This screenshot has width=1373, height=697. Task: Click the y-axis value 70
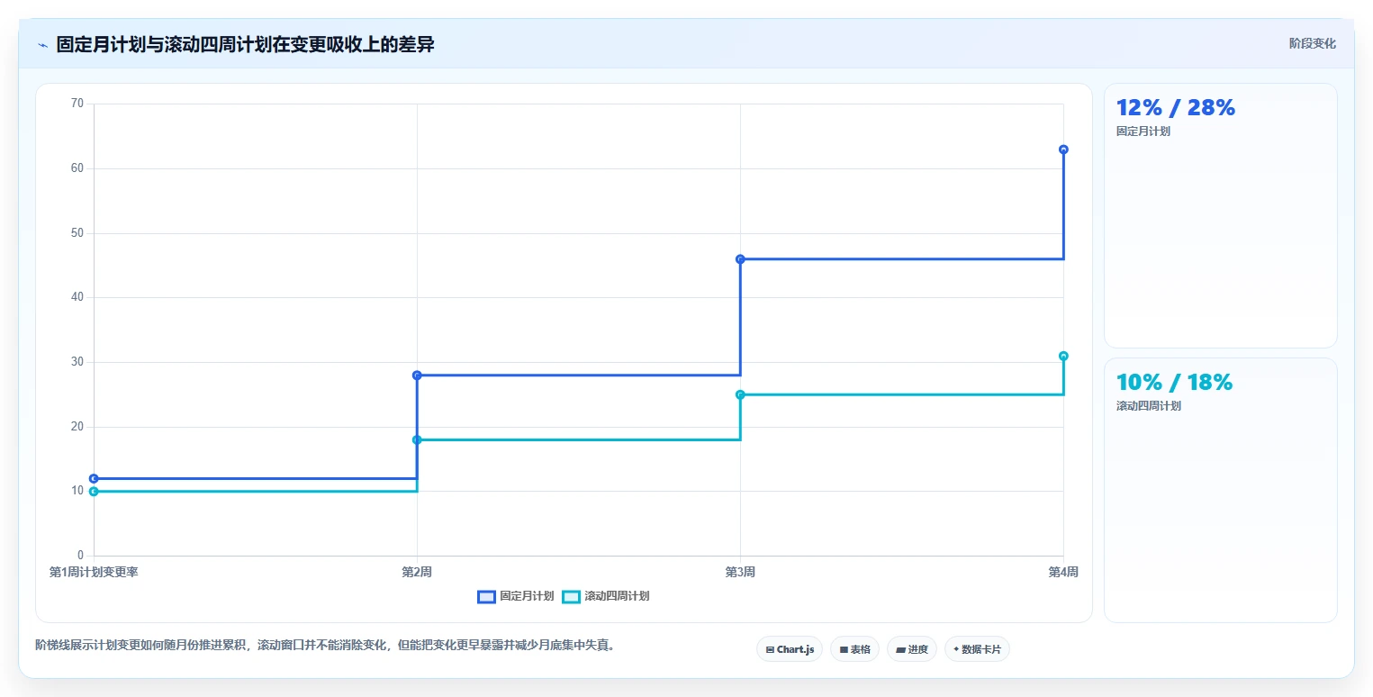(x=77, y=104)
